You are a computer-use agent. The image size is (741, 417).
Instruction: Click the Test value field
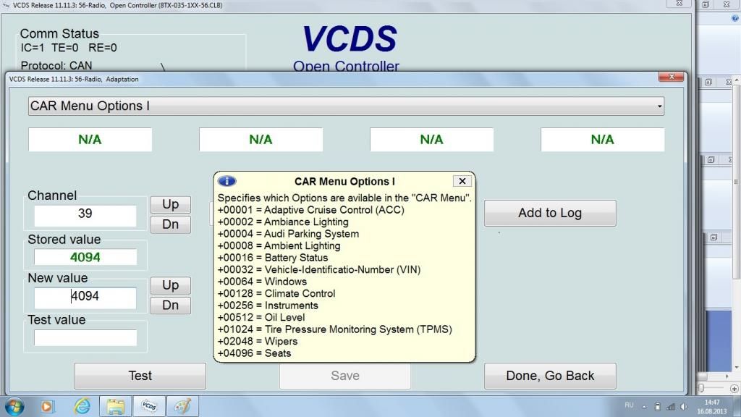click(85, 338)
